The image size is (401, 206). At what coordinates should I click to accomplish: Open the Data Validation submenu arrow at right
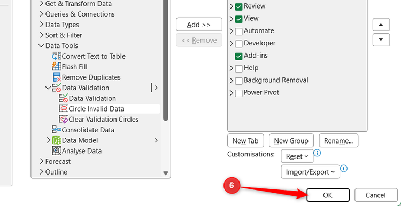point(156,88)
